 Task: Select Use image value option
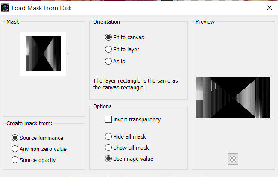coord(108,159)
